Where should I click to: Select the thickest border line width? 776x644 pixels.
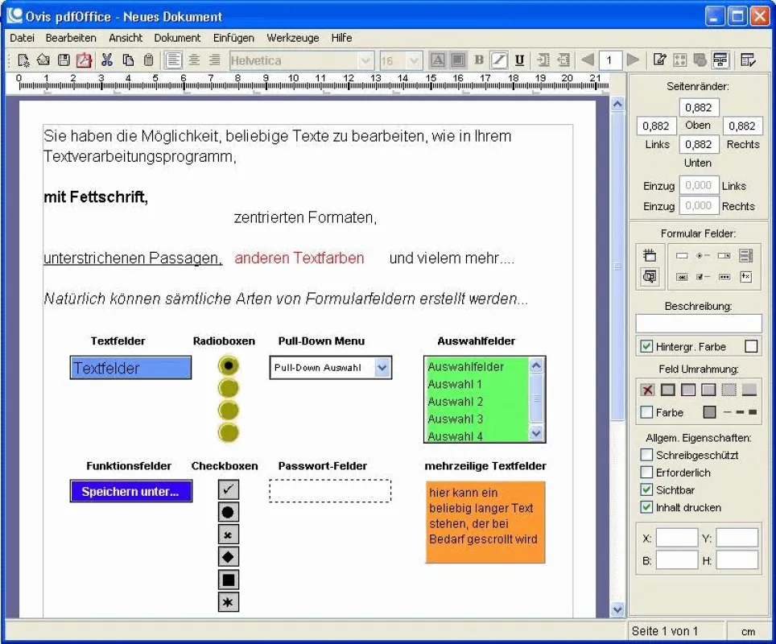coord(753,412)
